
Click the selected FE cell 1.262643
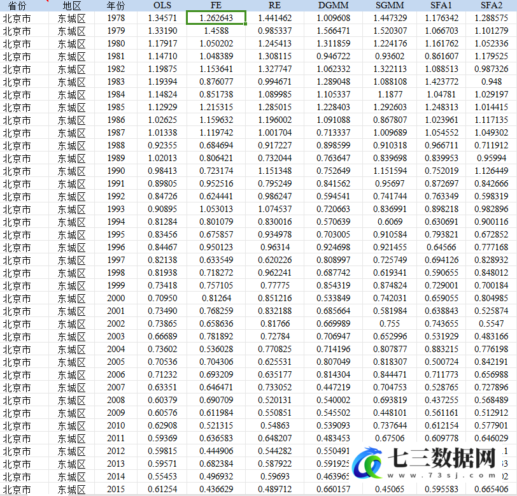(216, 18)
